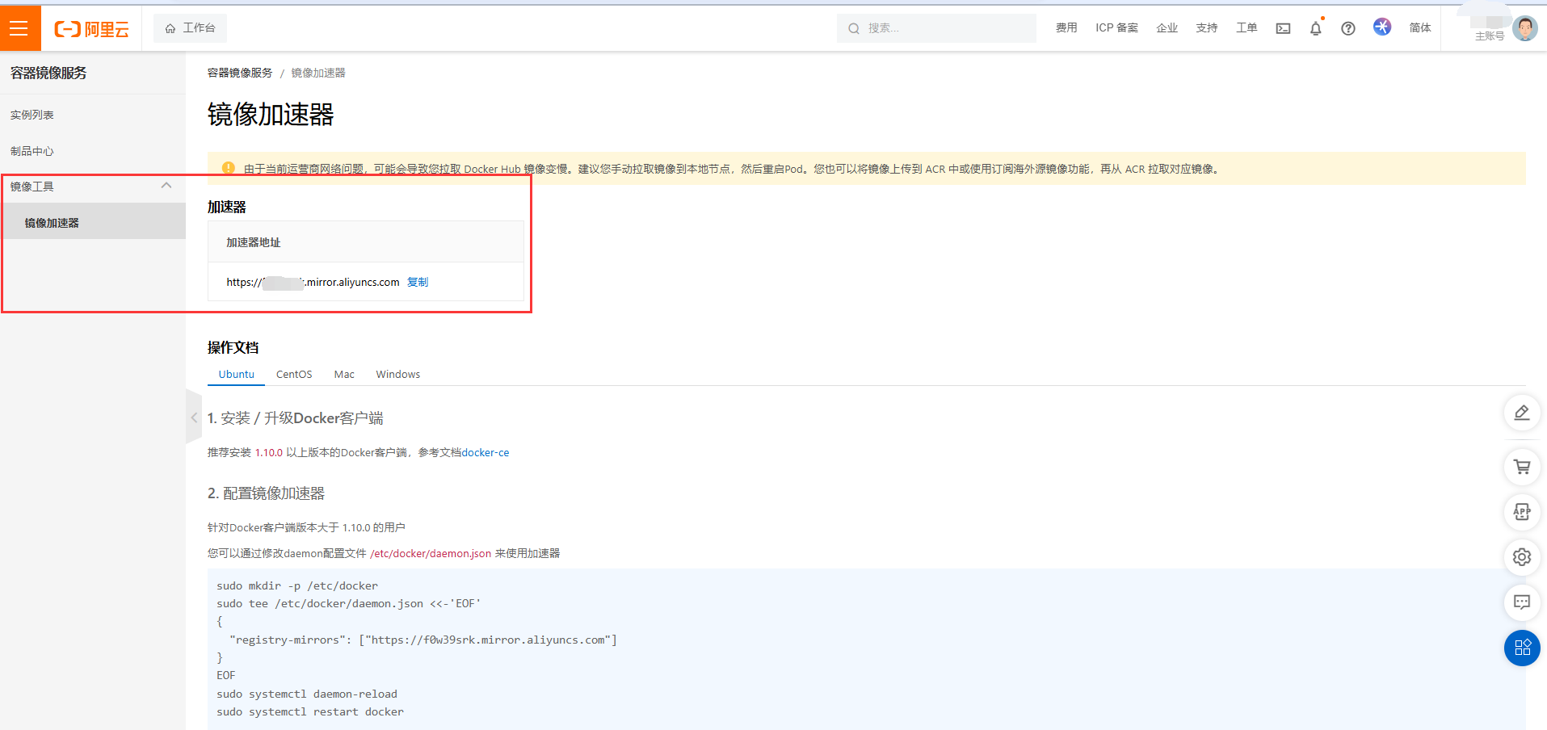The width and height of the screenshot is (1547, 730).
Task: Open the settings gear icon
Action: tap(1521, 557)
